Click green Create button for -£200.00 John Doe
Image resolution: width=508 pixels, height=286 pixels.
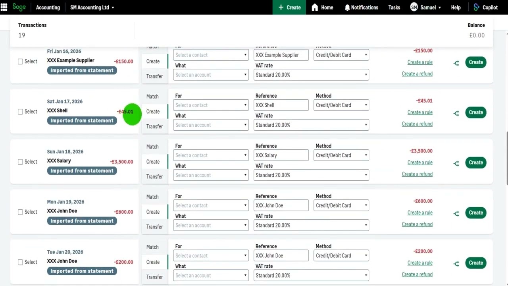(475, 263)
